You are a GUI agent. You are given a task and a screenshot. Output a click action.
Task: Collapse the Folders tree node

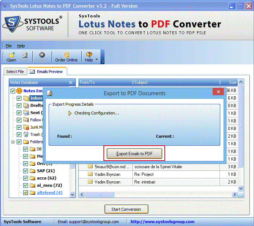pyautogui.click(x=13, y=142)
